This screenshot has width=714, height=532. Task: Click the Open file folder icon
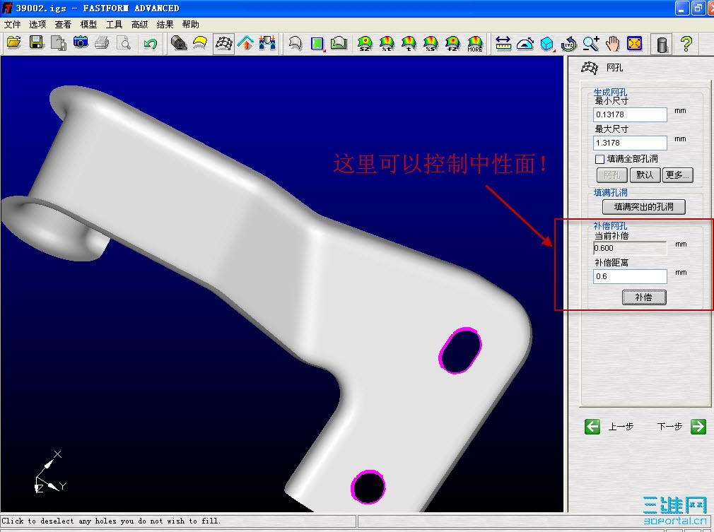tap(14, 43)
